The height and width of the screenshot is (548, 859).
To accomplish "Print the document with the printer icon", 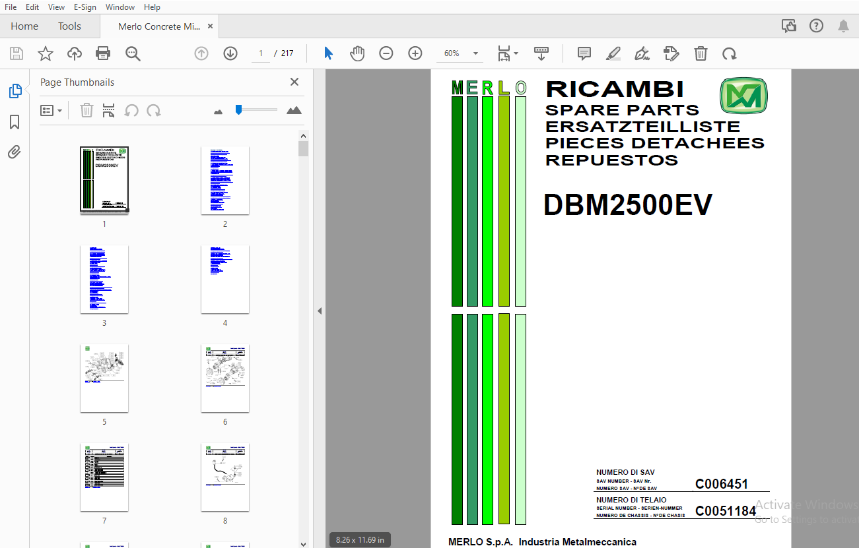I will (103, 53).
